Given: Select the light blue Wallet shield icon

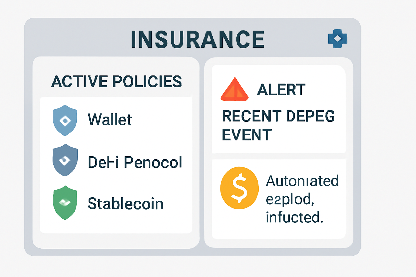Looking at the screenshot, I should pos(65,120).
